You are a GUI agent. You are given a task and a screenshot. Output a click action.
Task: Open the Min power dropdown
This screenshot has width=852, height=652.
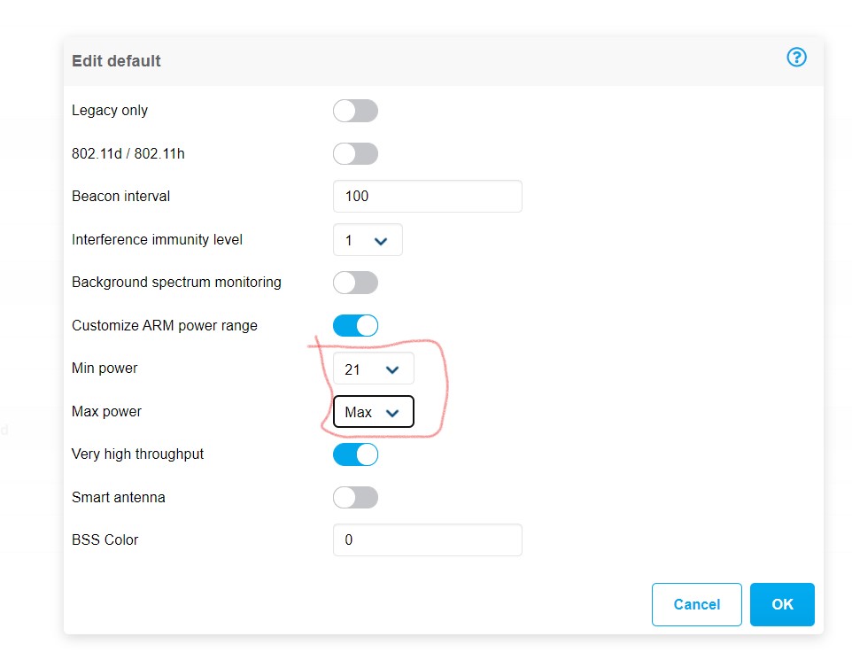click(372, 369)
